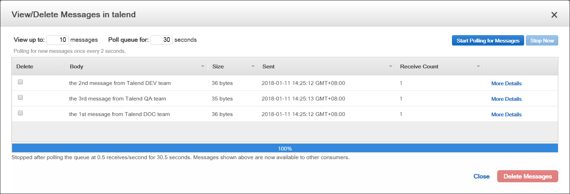The image size is (570, 194).
Task: Show More Details for the DOC team message
Action: (506, 115)
